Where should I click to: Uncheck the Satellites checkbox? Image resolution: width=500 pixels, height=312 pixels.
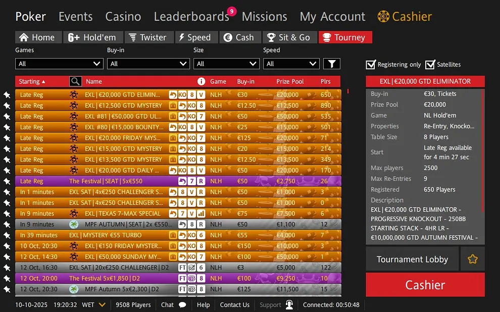point(430,65)
